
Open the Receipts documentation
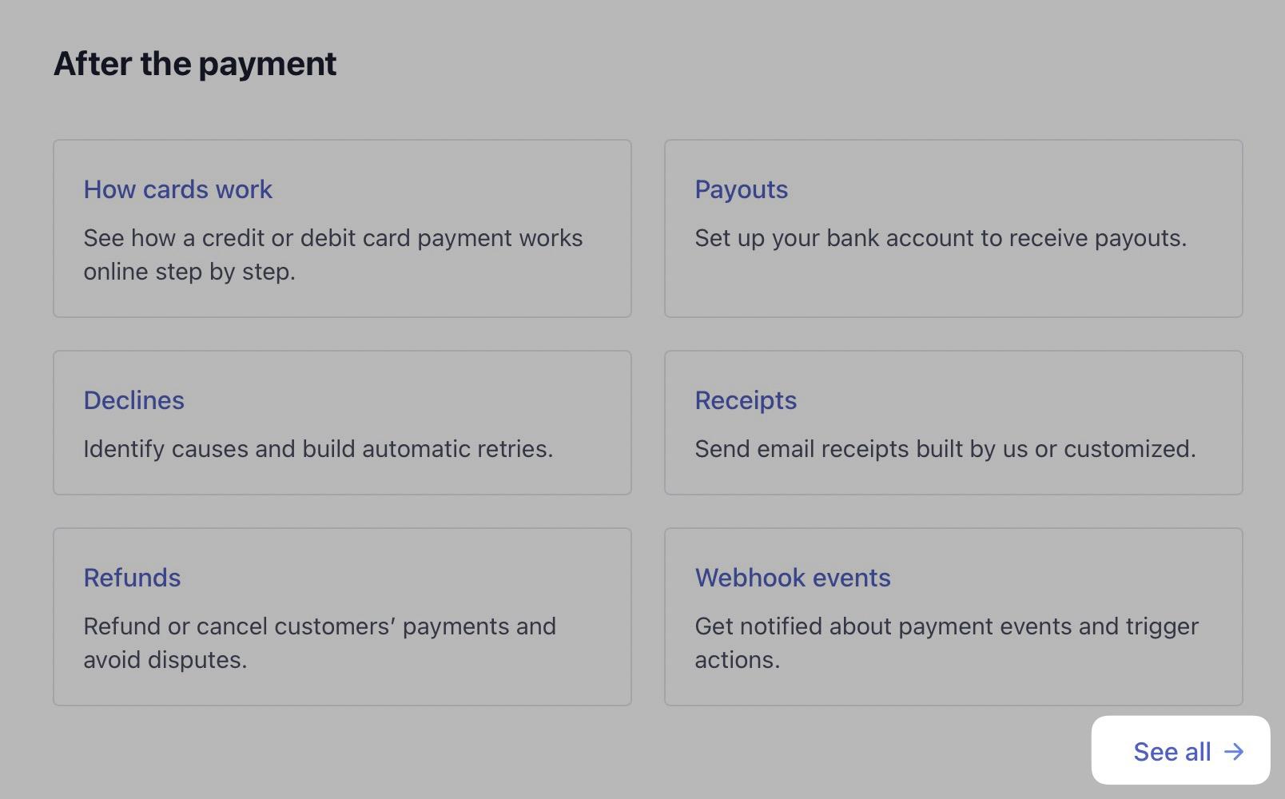click(745, 400)
